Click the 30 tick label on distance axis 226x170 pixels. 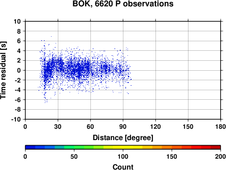click(58, 126)
